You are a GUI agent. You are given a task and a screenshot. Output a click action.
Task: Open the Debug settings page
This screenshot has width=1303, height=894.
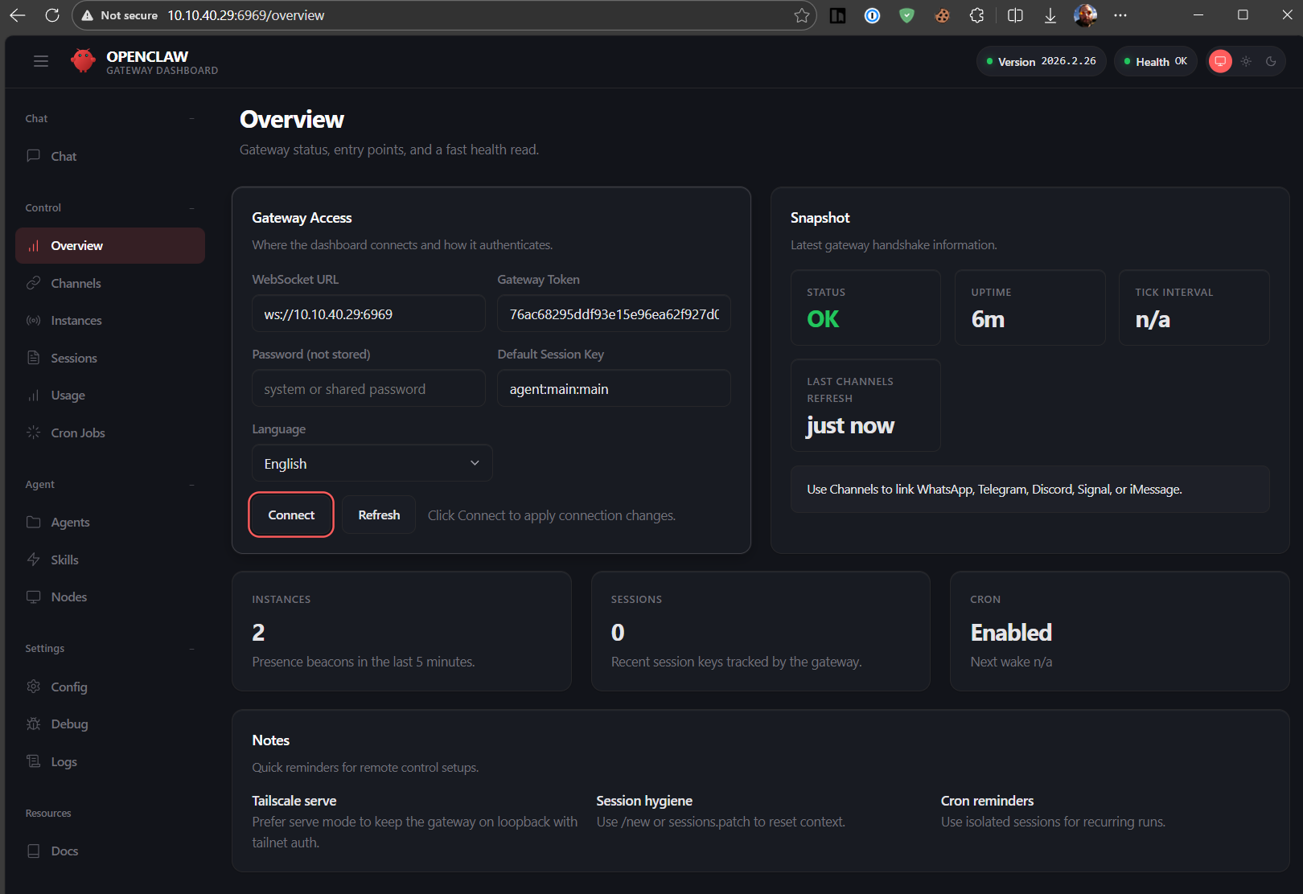click(110, 724)
